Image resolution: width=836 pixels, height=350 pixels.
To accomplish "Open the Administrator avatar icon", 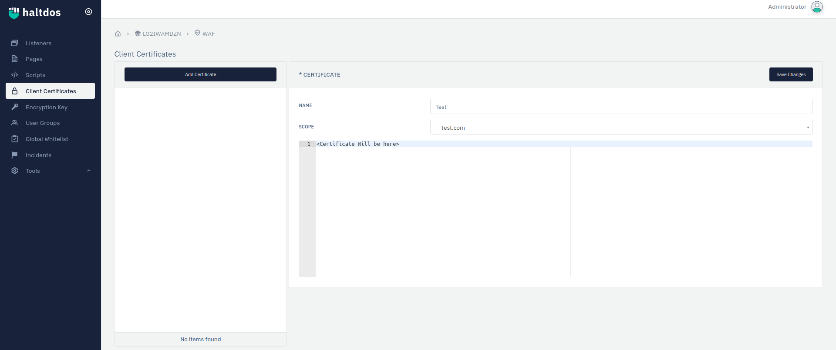I will [817, 7].
